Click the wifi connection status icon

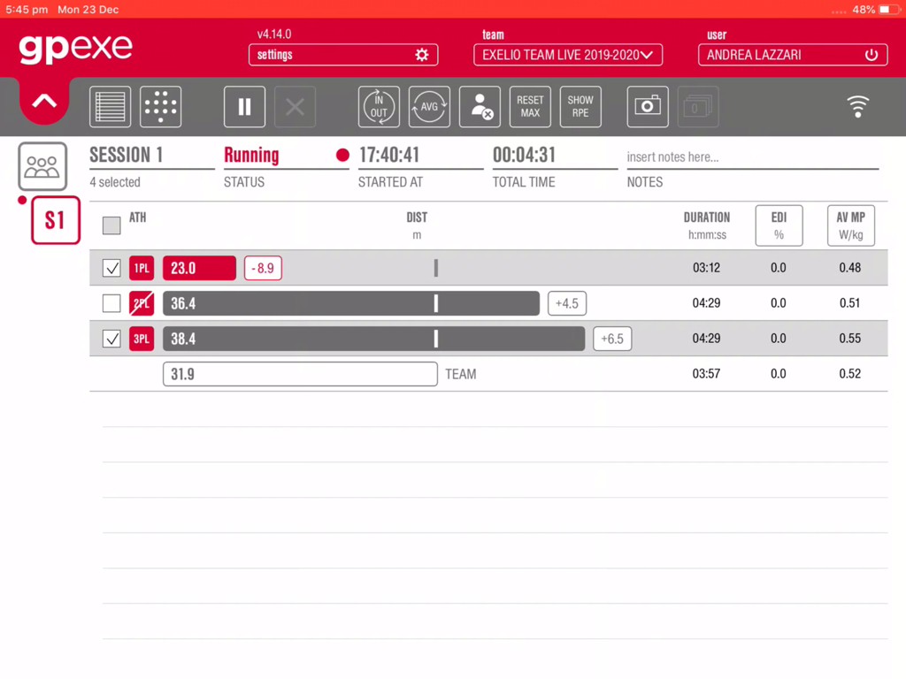[857, 105]
